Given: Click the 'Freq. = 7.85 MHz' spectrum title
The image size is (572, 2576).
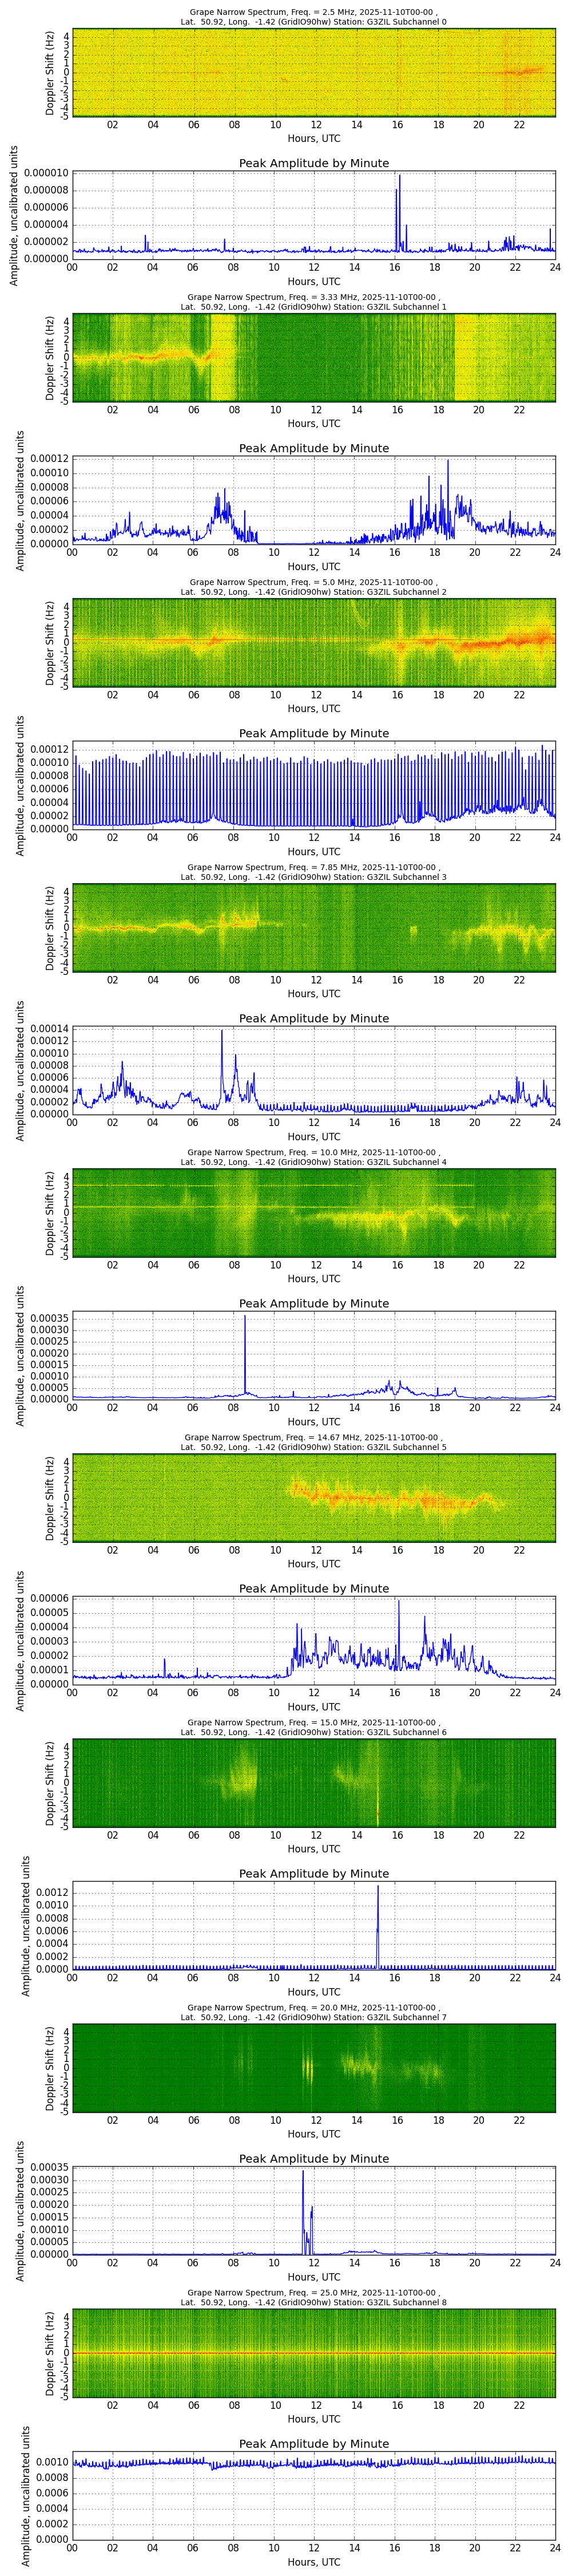Looking at the screenshot, I should coord(313,867).
